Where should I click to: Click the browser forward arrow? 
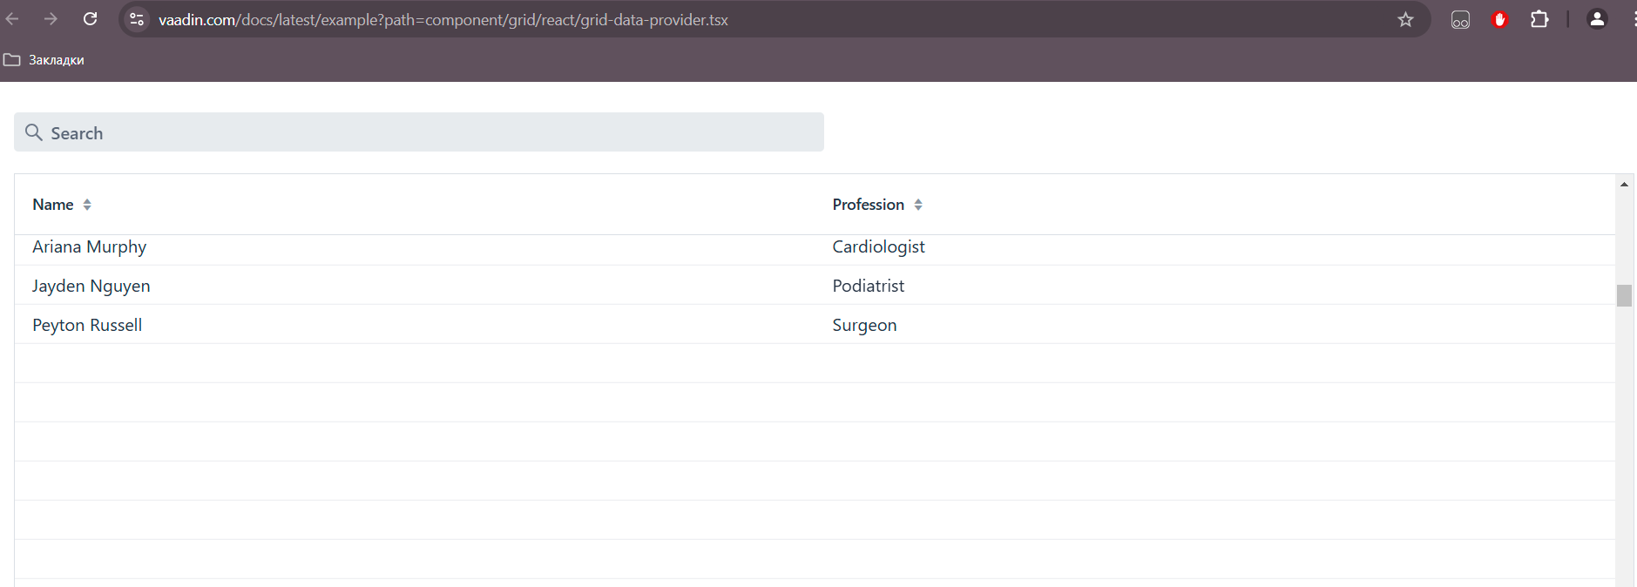(51, 19)
